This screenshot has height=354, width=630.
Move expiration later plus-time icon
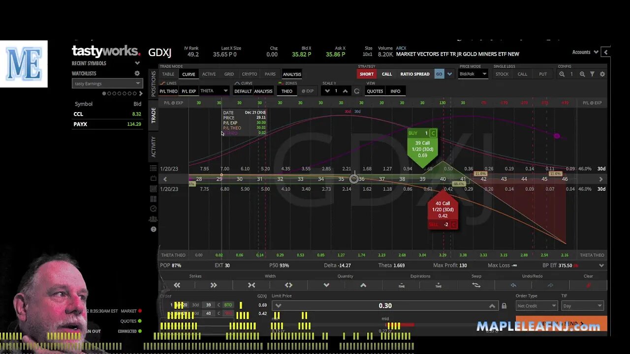pyautogui.click(x=439, y=285)
